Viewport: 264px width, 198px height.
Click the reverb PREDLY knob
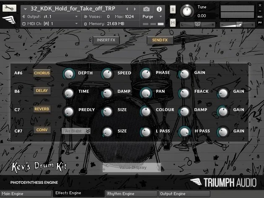tap(69, 112)
